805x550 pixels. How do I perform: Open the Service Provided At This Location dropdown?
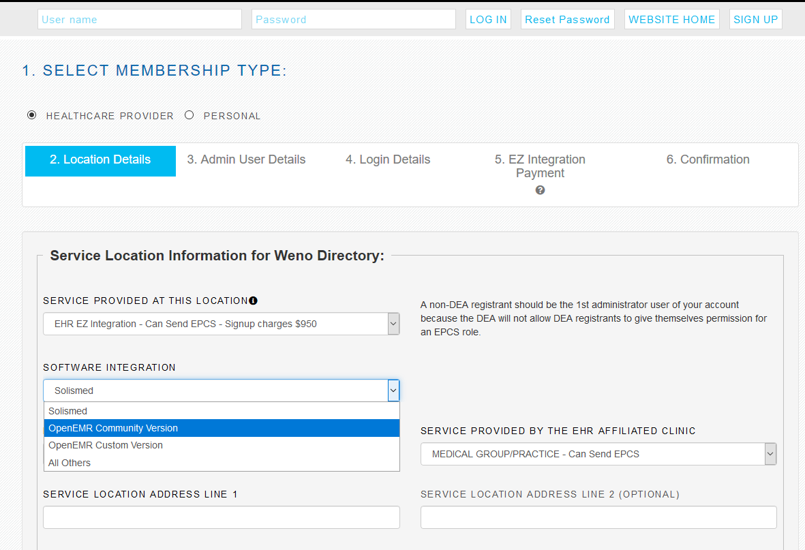(x=222, y=324)
